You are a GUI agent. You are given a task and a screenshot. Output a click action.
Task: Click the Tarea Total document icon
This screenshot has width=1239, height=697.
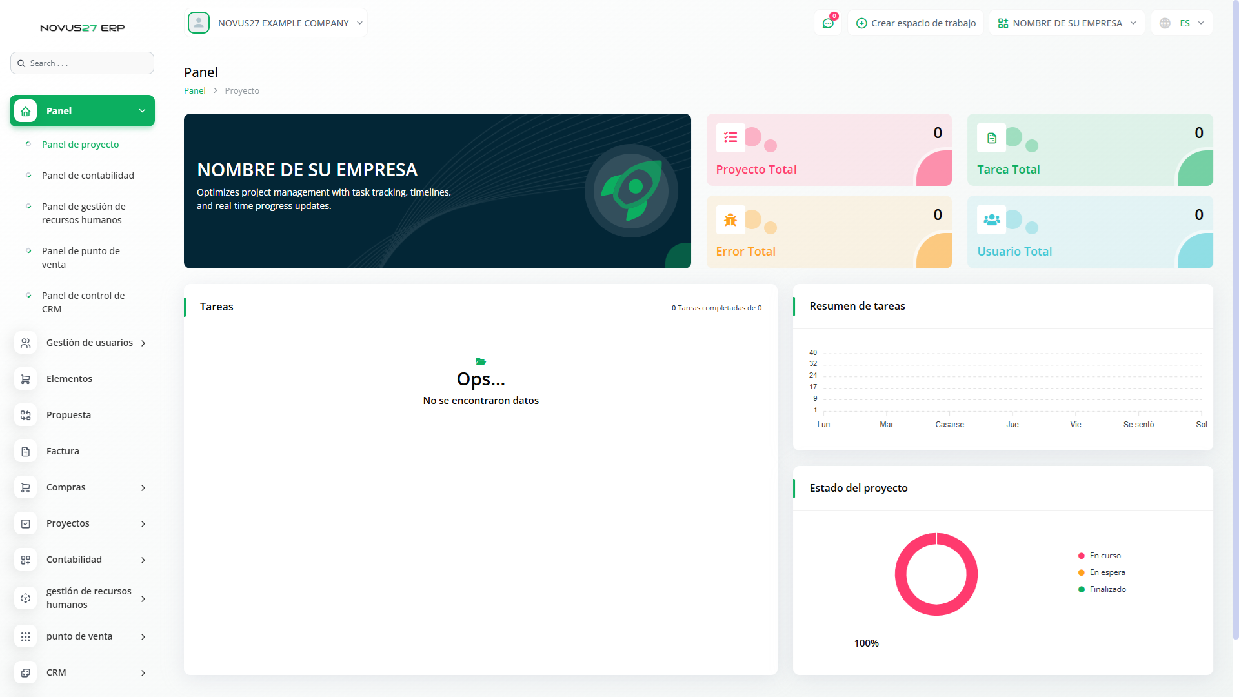pyautogui.click(x=991, y=137)
